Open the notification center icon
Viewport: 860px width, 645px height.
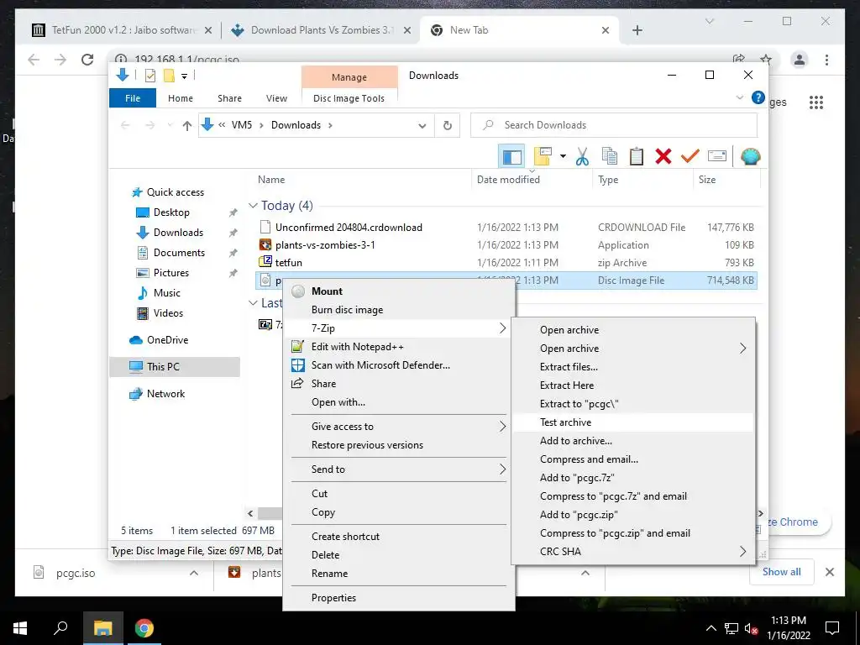[832, 628]
